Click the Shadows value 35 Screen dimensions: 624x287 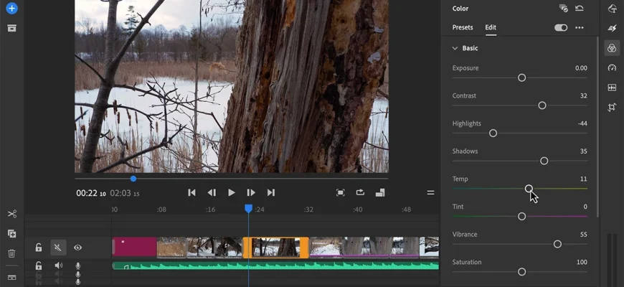(x=584, y=151)
